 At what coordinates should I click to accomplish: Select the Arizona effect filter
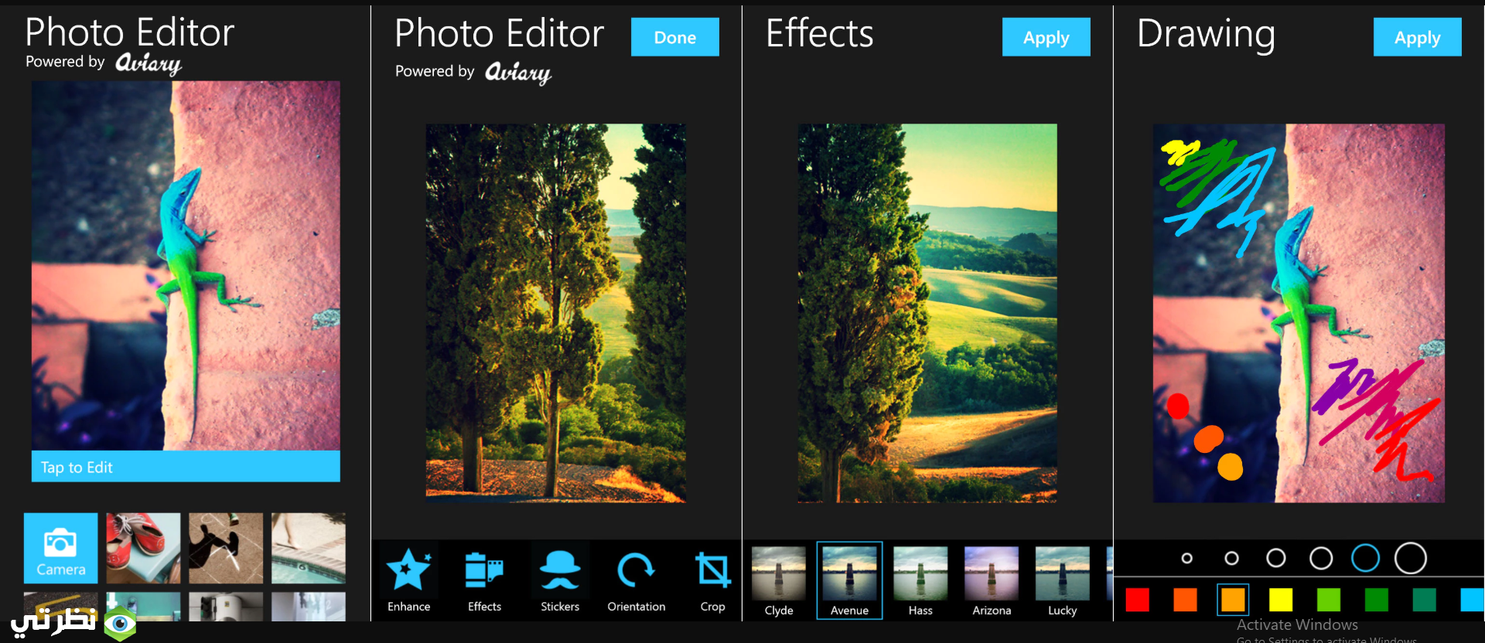(x=992, y=581)
